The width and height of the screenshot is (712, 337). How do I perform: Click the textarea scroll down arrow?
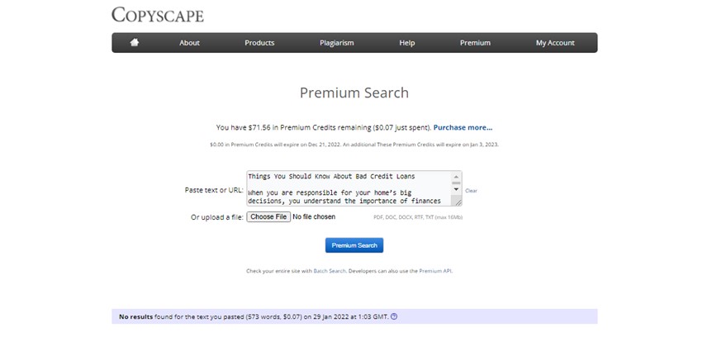pyautogui.click(x=456, y=189)
